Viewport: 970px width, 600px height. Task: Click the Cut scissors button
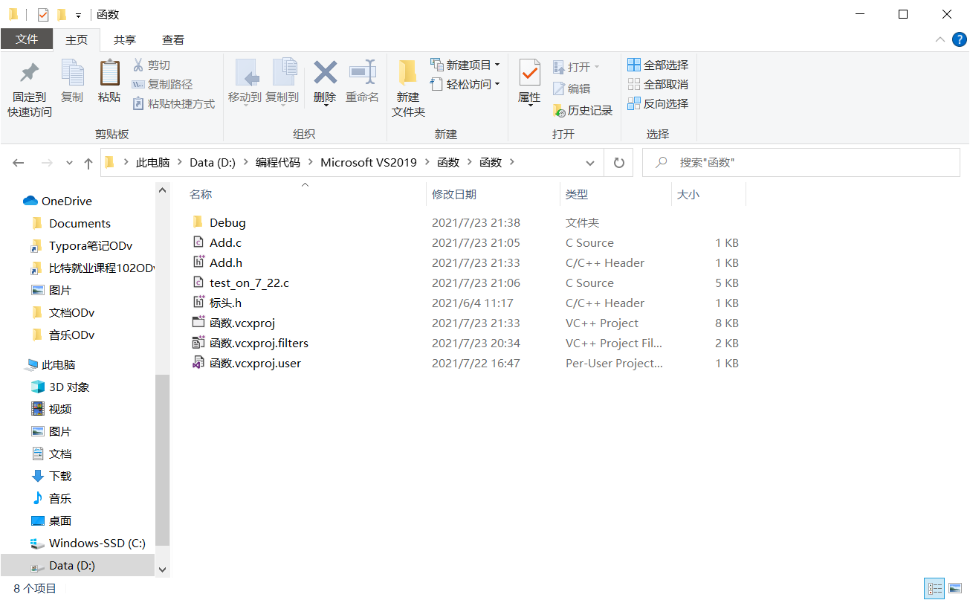[152, 65]
